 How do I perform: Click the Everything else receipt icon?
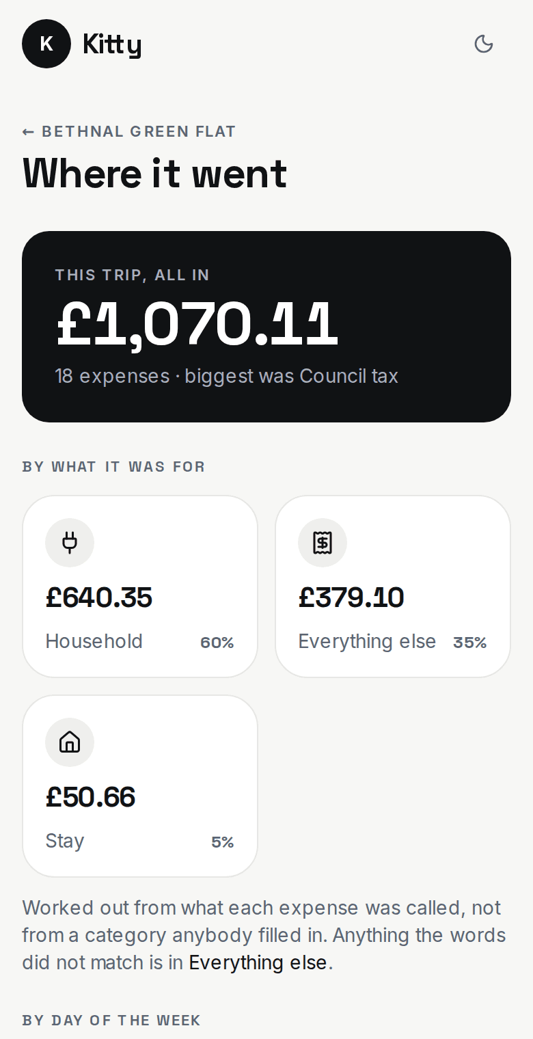pos(323,543)
